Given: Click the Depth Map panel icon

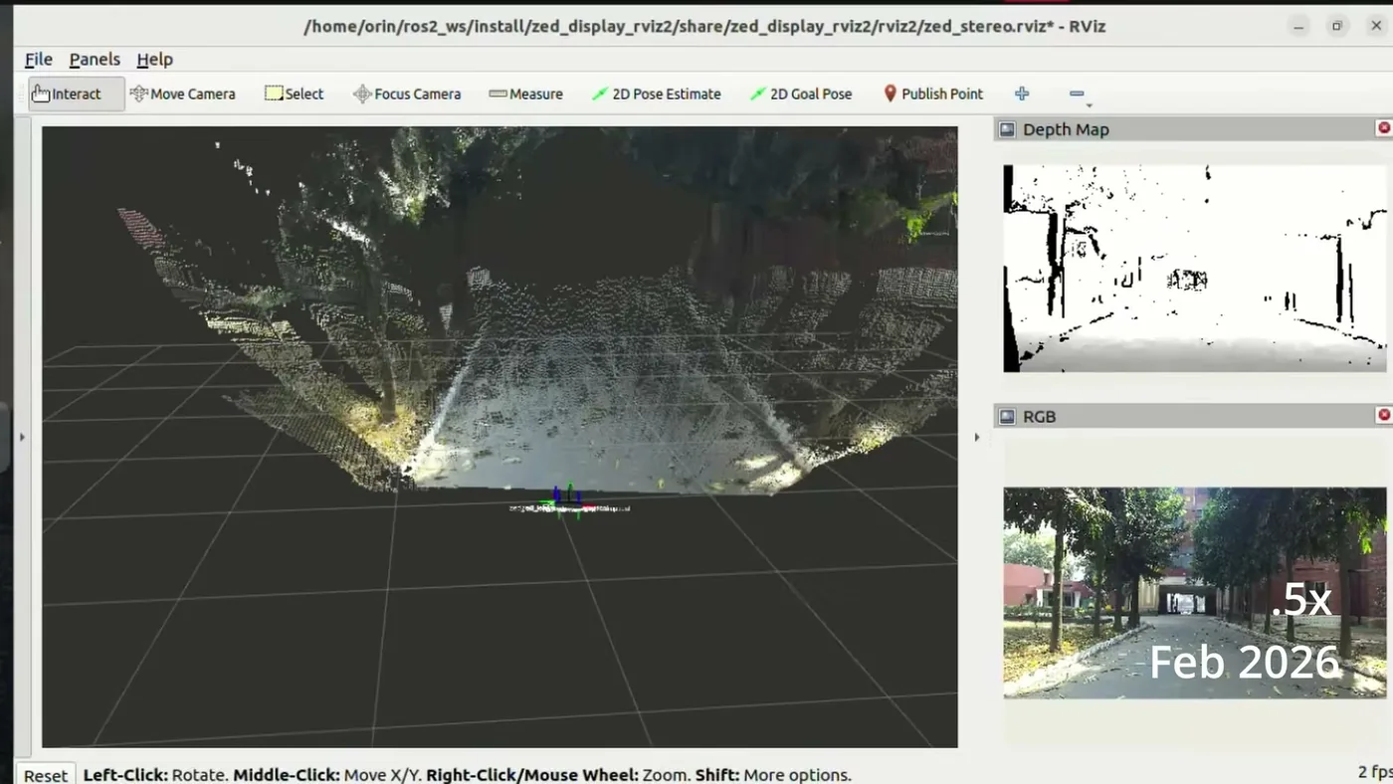Looking at the screenshot, I should (1007, 129).
